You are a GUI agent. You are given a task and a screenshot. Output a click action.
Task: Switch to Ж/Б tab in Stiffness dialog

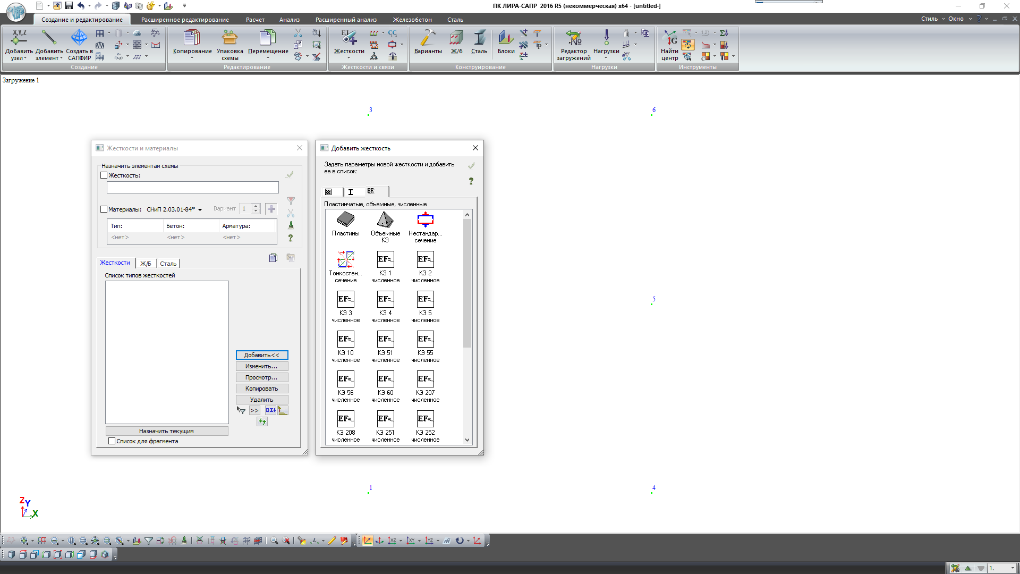click(146, 264)
